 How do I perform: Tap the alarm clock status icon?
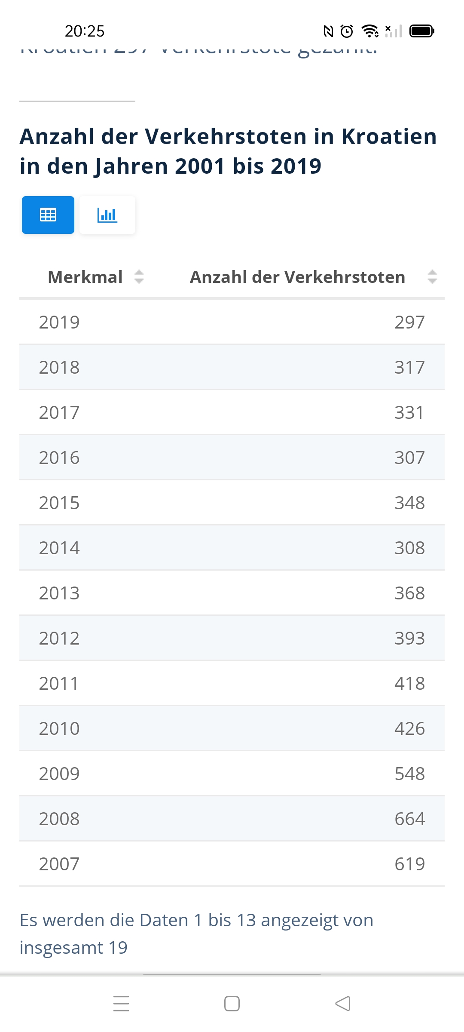(x=347, y=31)
